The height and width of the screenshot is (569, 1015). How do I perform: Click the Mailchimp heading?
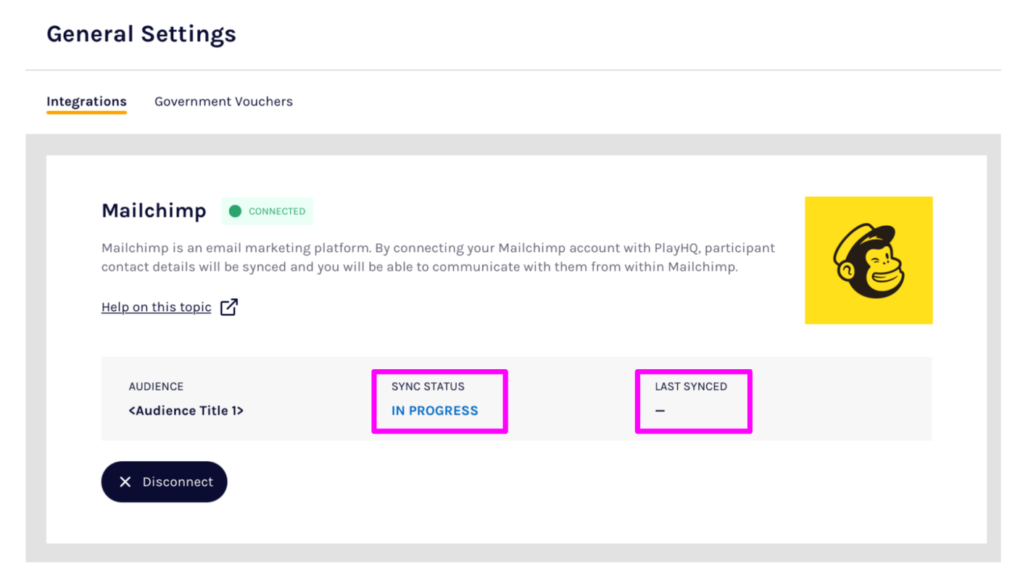pos(154,211)
